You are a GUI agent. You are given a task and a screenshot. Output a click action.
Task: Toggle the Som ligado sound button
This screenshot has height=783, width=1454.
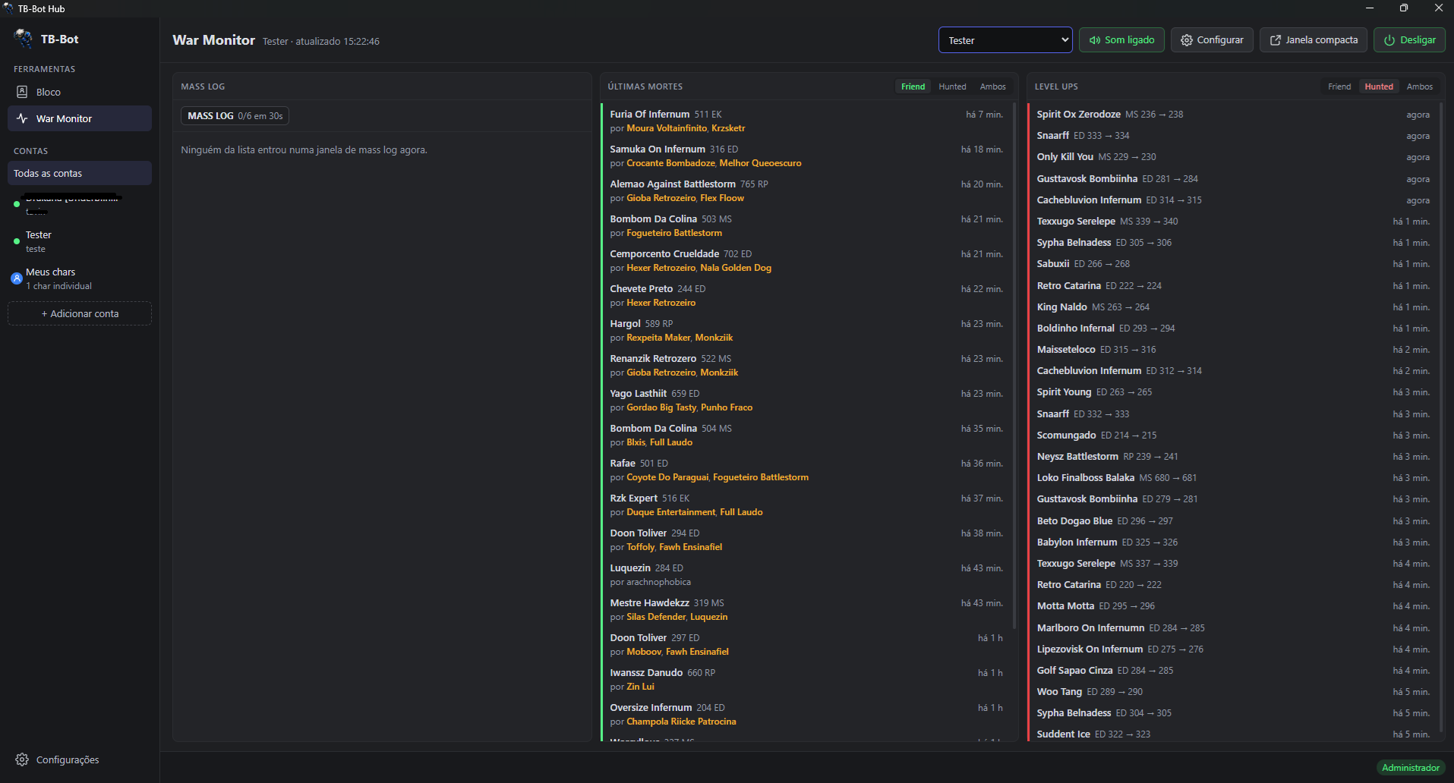(x=1122, y=40)
